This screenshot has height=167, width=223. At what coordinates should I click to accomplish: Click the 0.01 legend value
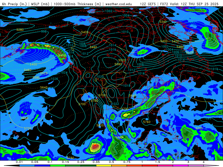pos(19,162)
